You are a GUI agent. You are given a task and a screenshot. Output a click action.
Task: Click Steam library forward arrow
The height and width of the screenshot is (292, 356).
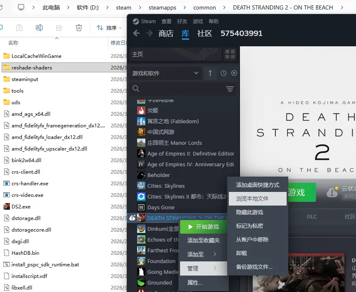click(x=149, y=34)
